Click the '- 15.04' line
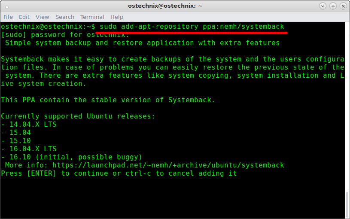The width and height of the screenshot is (350, 219). (x=16, y=132)
